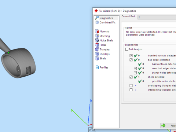Screen dimensions: 176x132
Task: Enable overlapping triangles detection checkbox
Action: tap(131, 85)
